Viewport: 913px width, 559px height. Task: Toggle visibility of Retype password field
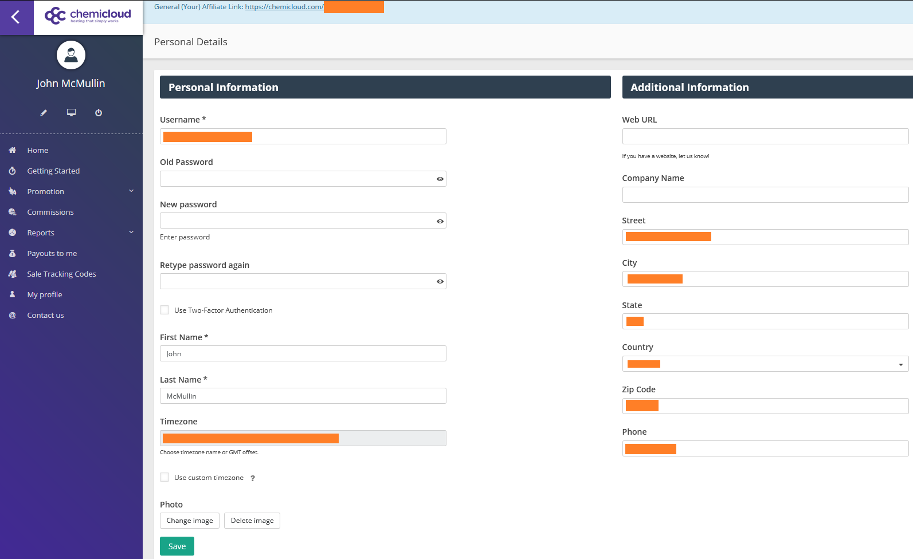coord(440,282)
